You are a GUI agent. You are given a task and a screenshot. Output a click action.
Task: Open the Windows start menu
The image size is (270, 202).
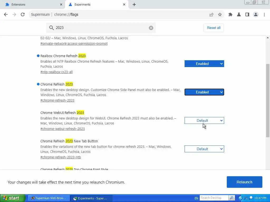tap(13, 198)
